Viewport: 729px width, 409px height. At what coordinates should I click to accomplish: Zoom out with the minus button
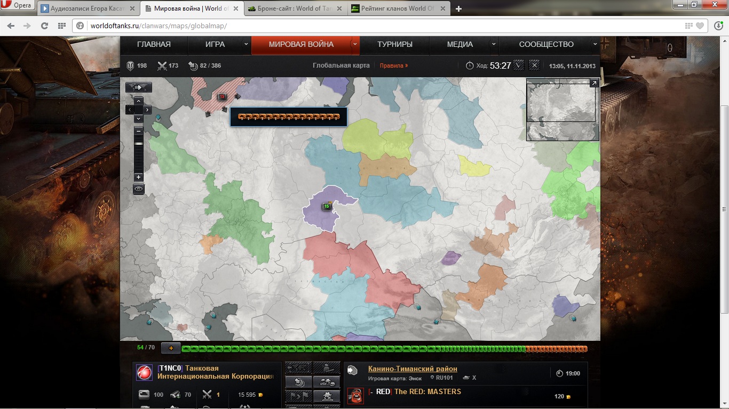click(139, 131)
